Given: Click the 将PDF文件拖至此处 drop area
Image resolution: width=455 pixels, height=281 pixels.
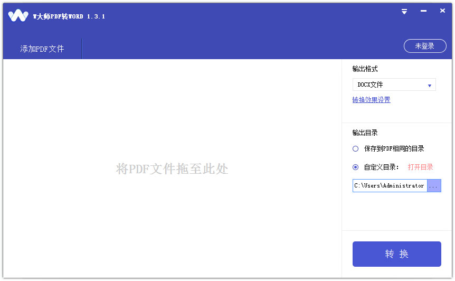Looking at the screenshot, I should click(172, 169).
